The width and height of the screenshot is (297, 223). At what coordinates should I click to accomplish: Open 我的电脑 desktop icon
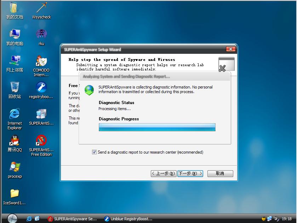[x=15, y=38]
